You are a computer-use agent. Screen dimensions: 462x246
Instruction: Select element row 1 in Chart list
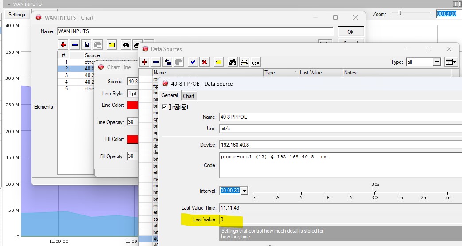point(76,62)
